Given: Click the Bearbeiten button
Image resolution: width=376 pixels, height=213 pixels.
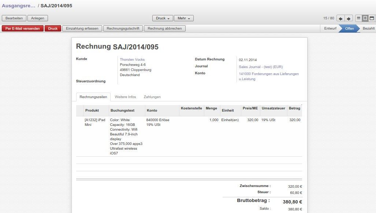Looking at the screenshot, I should click(x=14, y=18).
